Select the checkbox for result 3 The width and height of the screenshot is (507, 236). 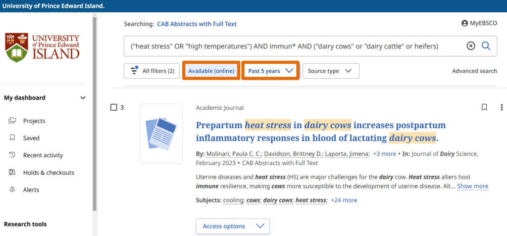(x=114, y=107)
